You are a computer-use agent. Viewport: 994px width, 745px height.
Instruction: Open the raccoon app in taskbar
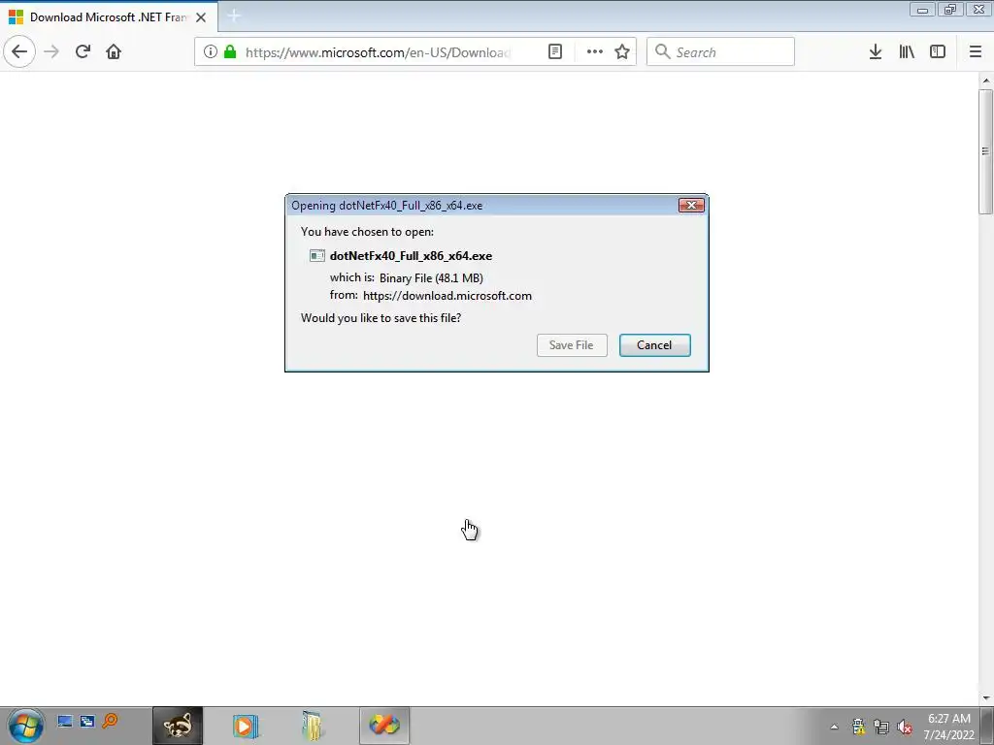point(178,726)
